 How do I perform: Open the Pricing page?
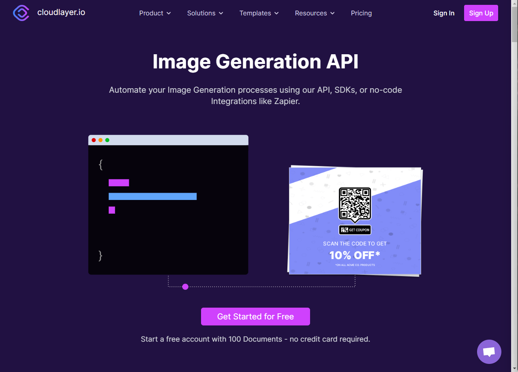point(361,13)
